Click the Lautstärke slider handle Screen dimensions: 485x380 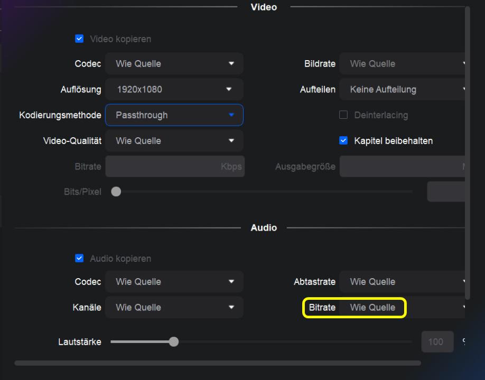[173, 342]
